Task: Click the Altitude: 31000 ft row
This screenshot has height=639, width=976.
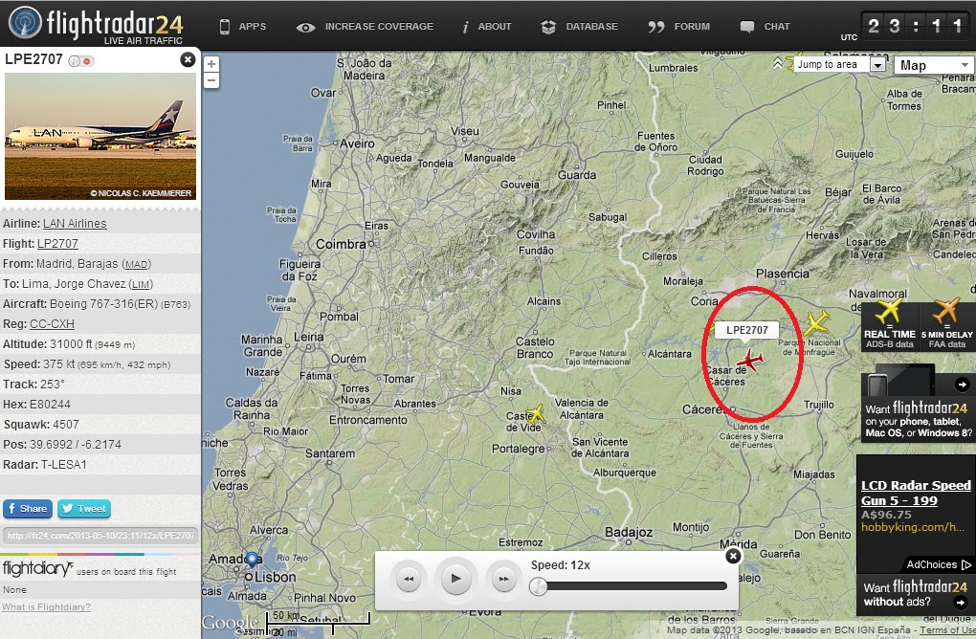Action: 100,344
